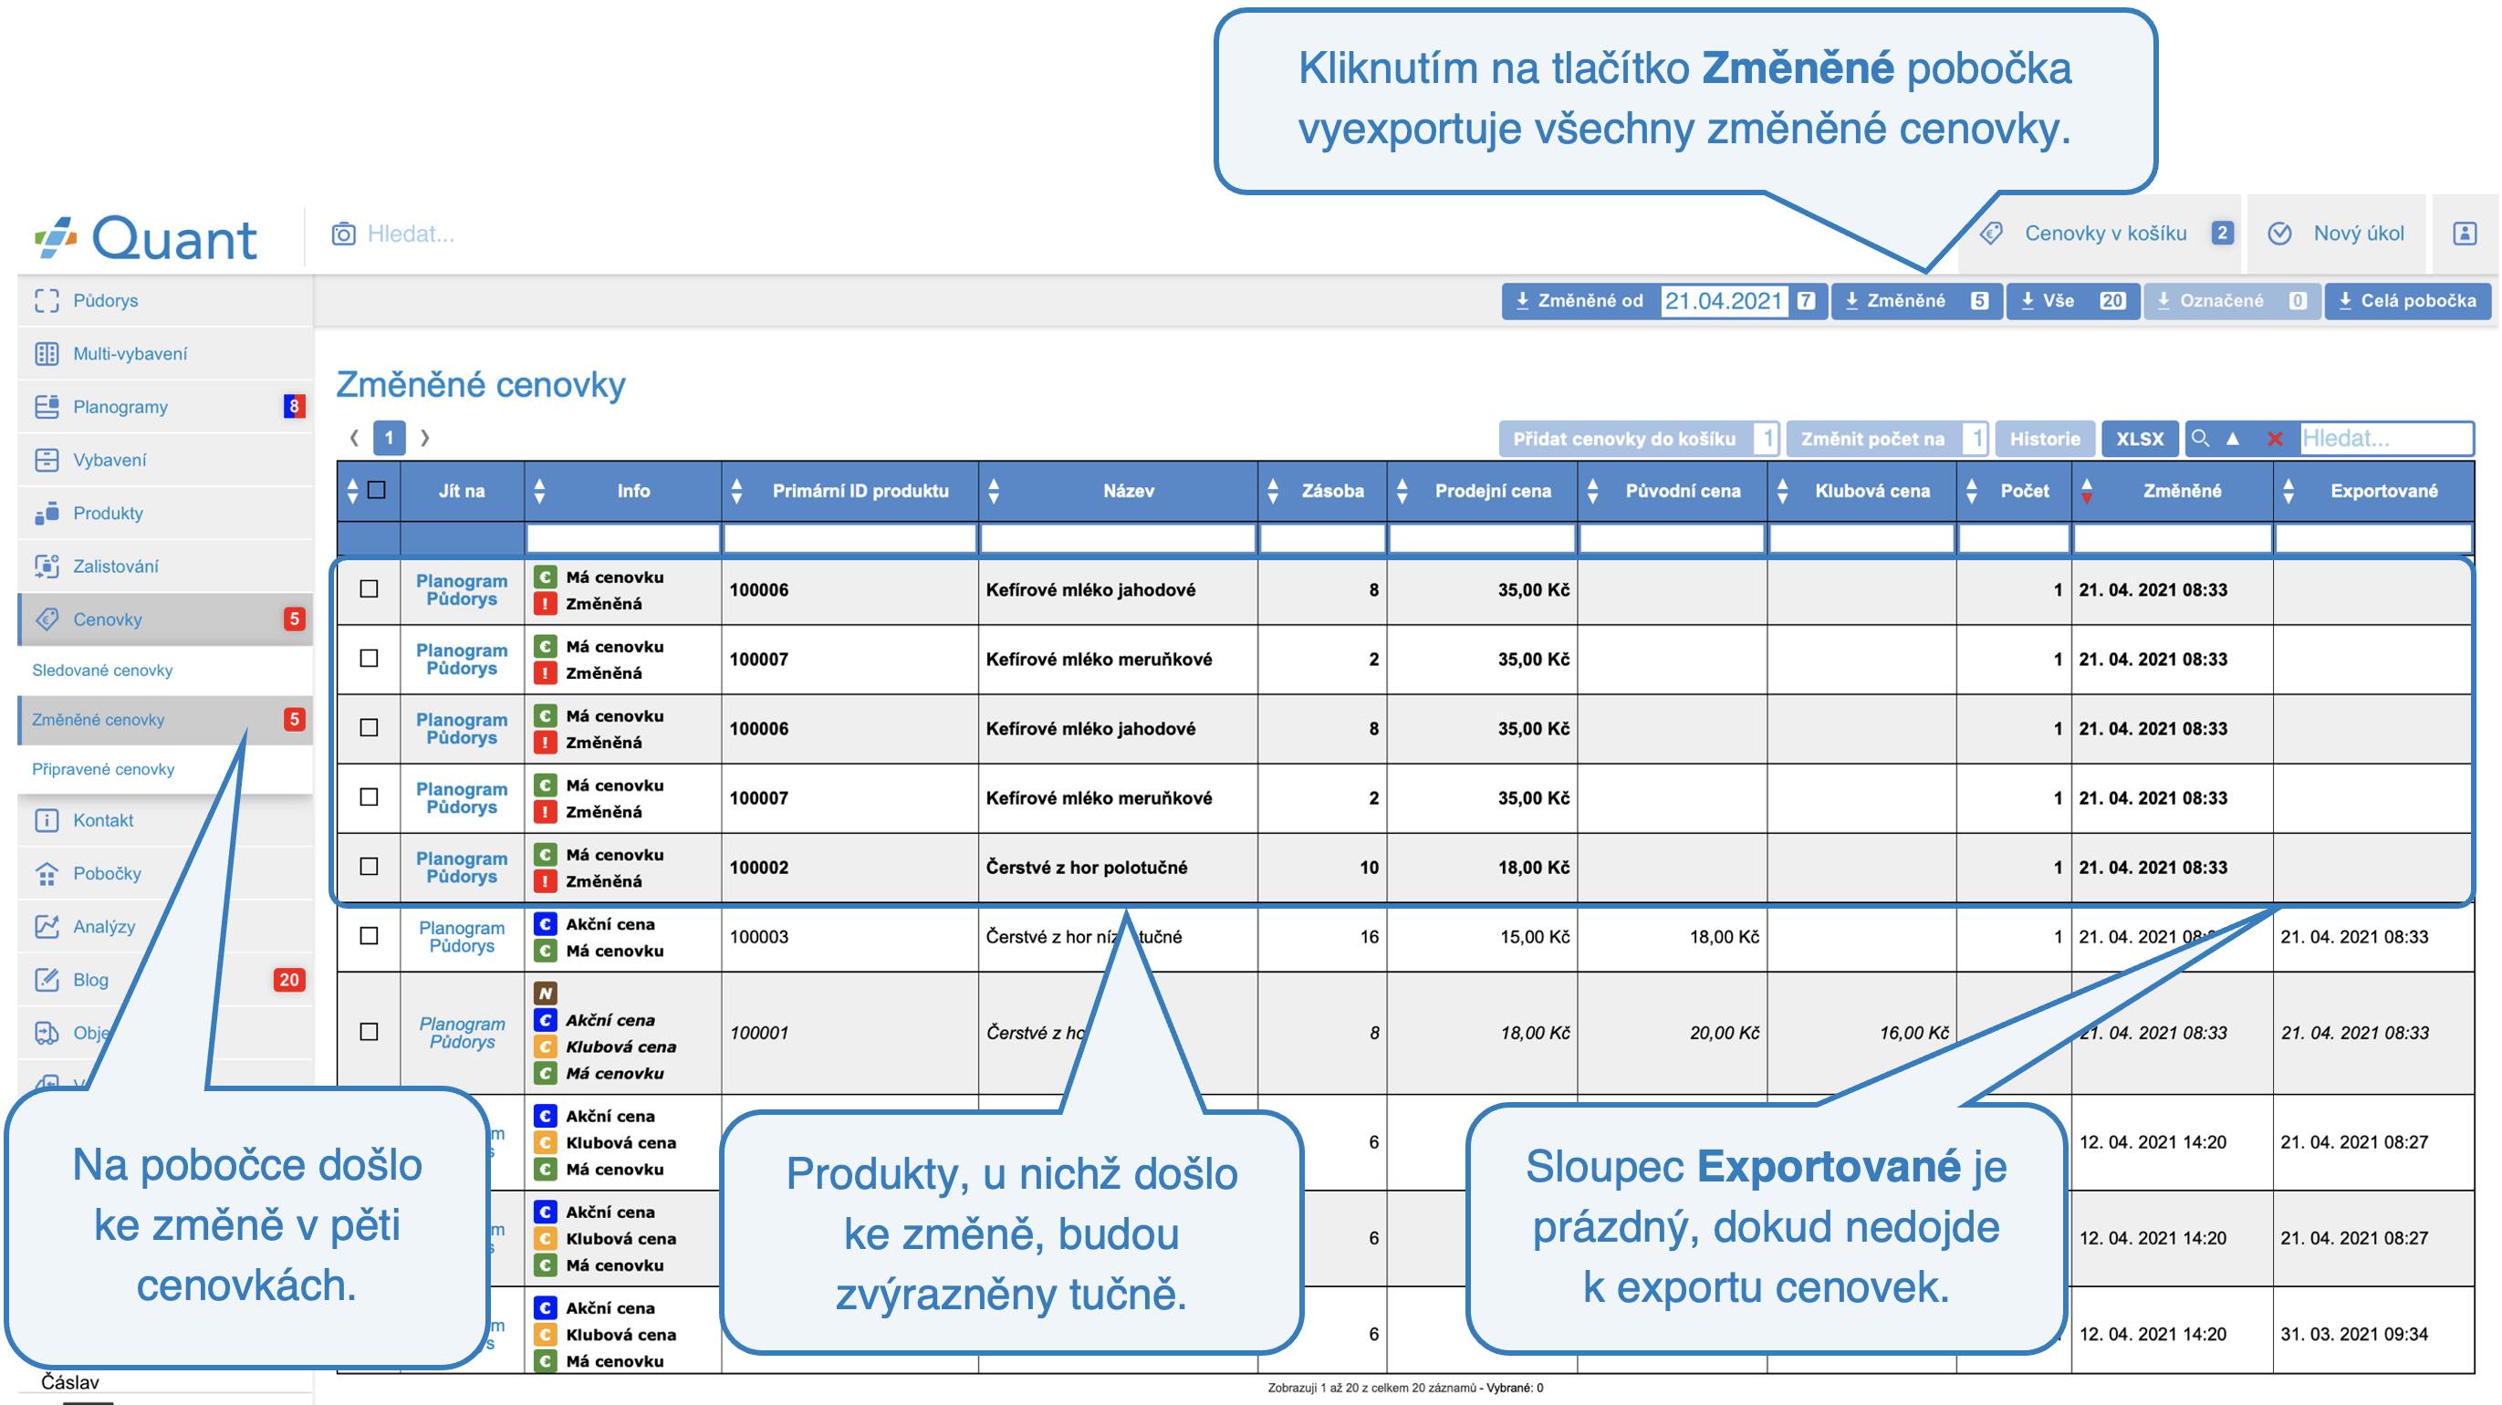Open Multi-vybavení in the sidebar
Image resolution: width=2502 pixels, height=1405 pixels.
[165, 353]
